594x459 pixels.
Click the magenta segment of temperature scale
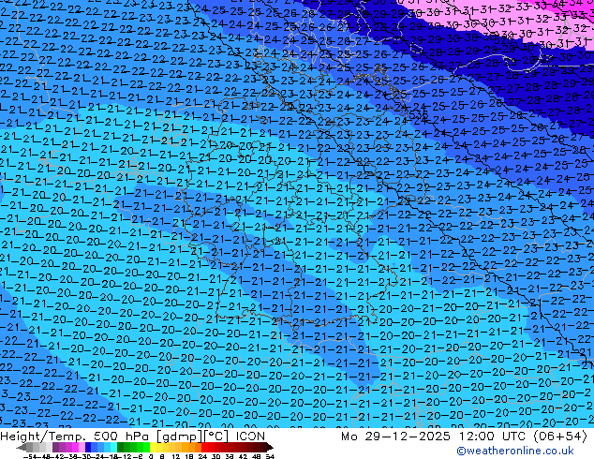coord(75,447)
